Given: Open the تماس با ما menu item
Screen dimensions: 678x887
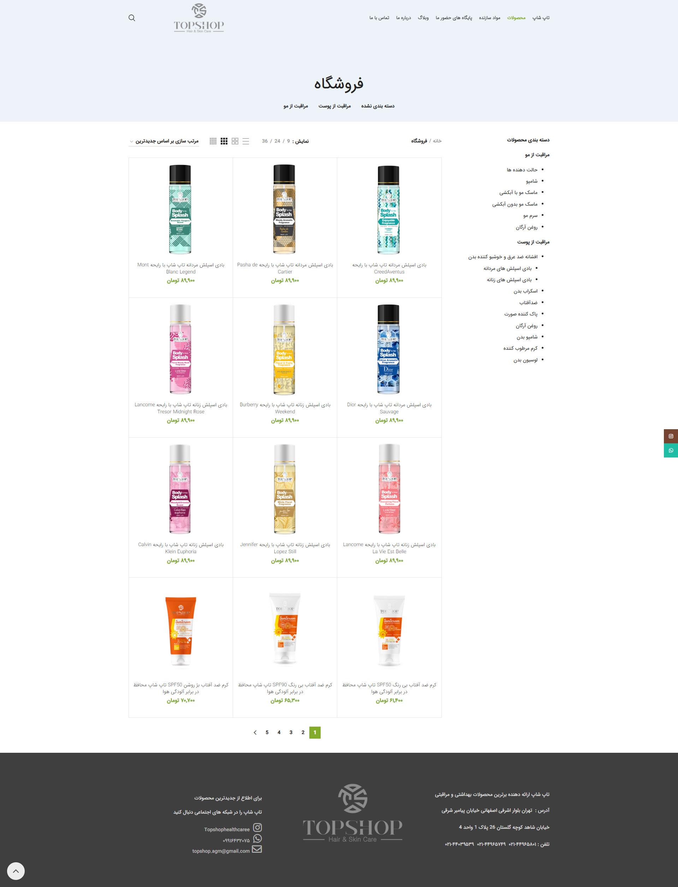Looking at the screenshot, I should [x=379, y=18].
